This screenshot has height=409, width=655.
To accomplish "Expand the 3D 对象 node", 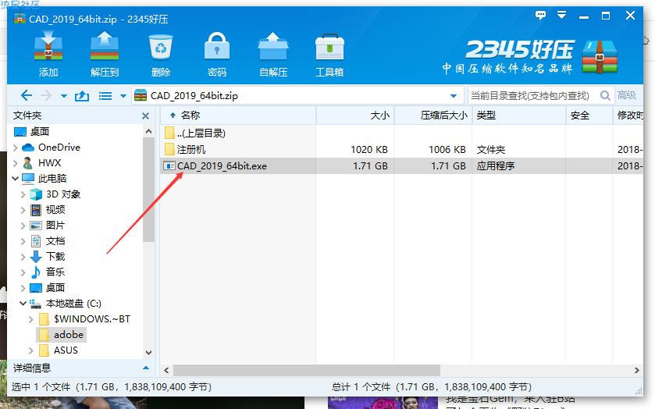I will (23, 194).
